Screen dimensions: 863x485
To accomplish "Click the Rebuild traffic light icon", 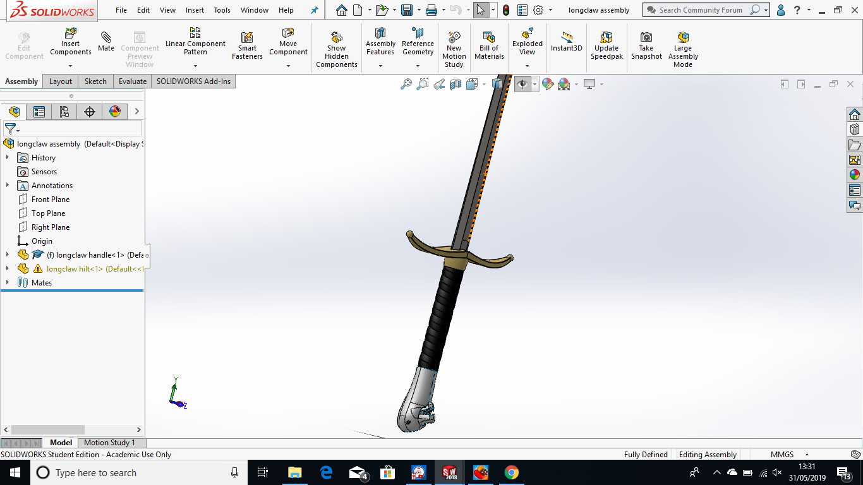I will [506, 10].
